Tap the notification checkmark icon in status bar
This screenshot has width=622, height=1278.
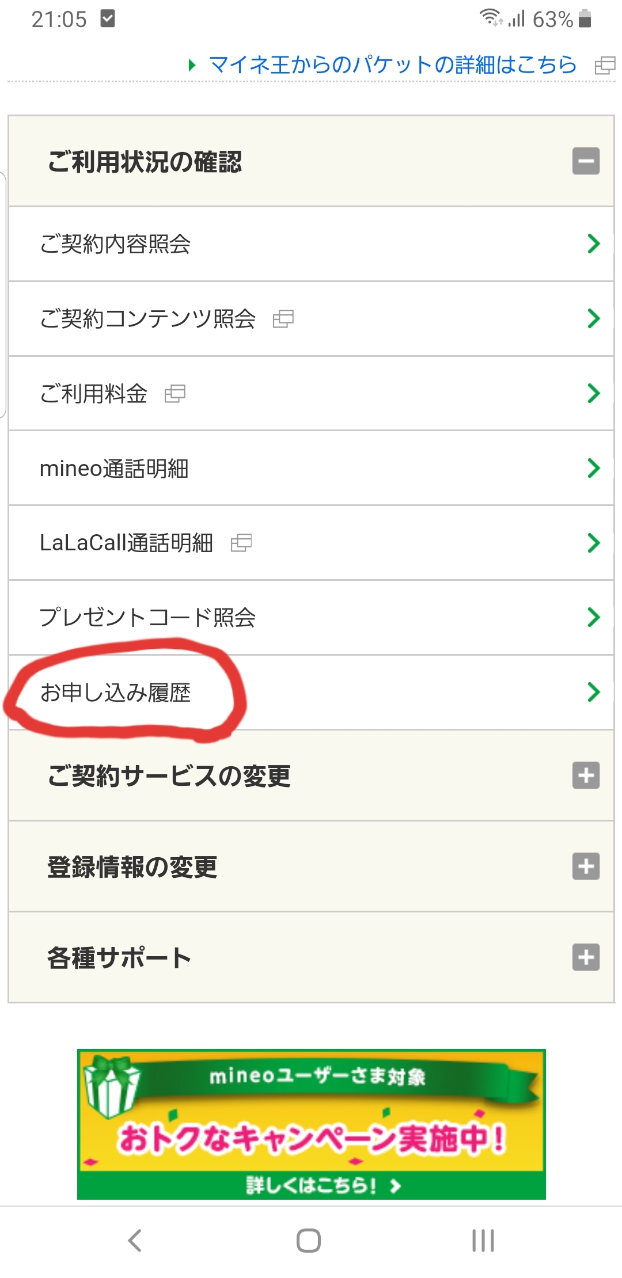point(108,19)
